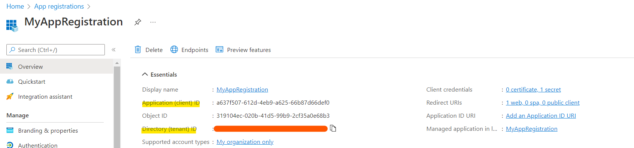Click Add an Application ID URI link
Viewport: 634px width, 148px height.
click(x=541, y=116)
